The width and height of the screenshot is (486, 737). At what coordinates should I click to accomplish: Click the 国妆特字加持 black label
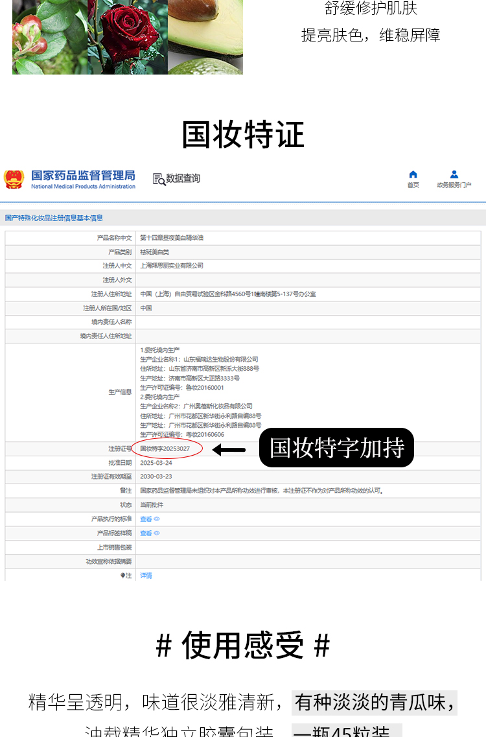336,448
